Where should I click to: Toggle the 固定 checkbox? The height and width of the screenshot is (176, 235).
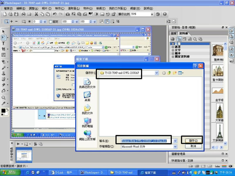pyautogui.click(x=51, y=22)
